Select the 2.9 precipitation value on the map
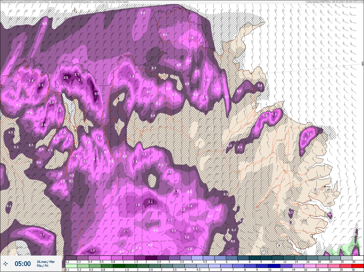Image resolution: width=364 pixels, height=272 pixels. point(66,78)
